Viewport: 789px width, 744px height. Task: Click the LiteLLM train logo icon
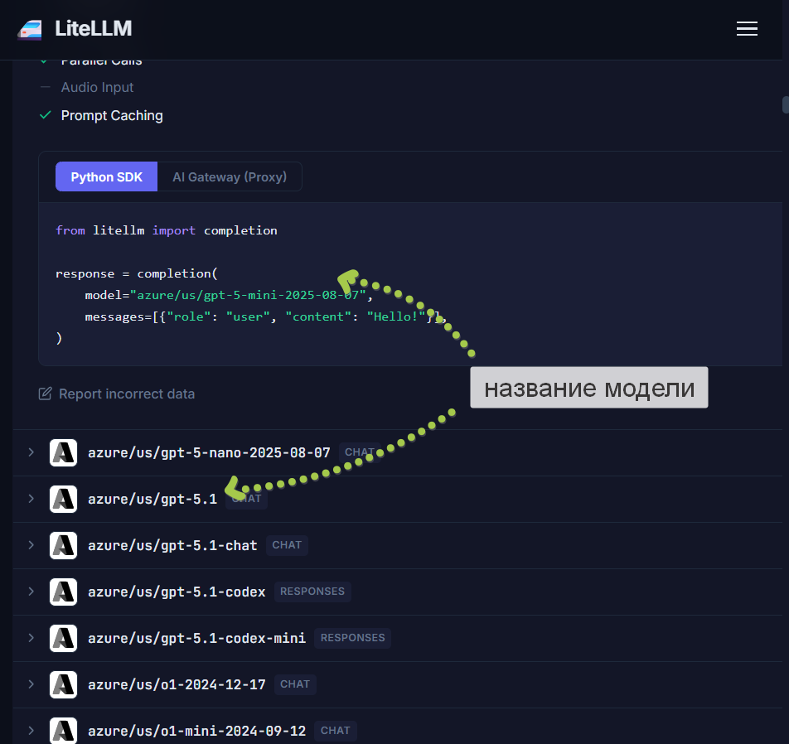click(x=30, y=29)
